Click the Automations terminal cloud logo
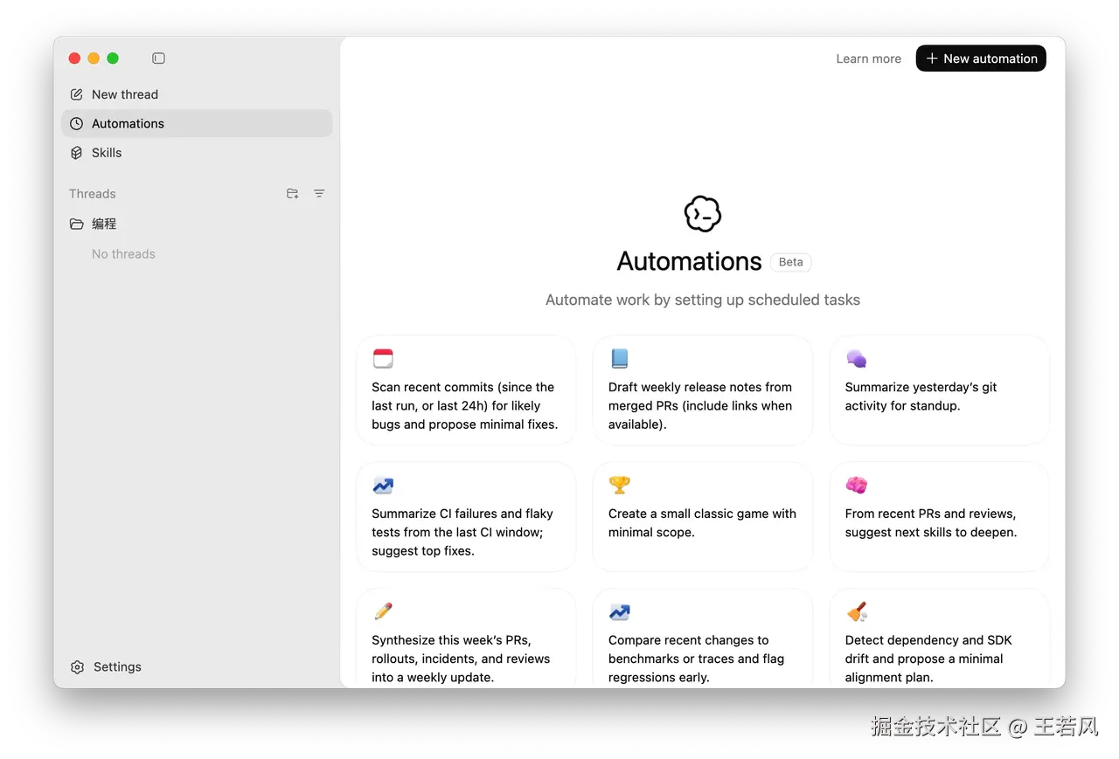The image size is (1119, 759). [x=703, y=213]
